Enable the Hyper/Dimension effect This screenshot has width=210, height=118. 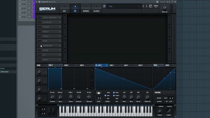click(39, 17)
